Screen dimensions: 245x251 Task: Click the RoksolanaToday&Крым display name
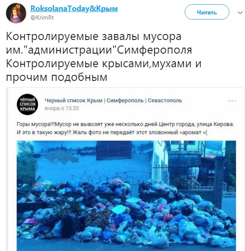point(74,9)
